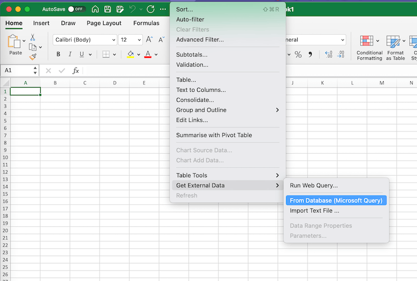Click the Undo arrow icon
The width and height of the screenshot is (417, 281).
tap(132, 9)
